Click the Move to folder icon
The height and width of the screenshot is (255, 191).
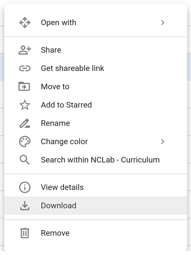point(24,86)
